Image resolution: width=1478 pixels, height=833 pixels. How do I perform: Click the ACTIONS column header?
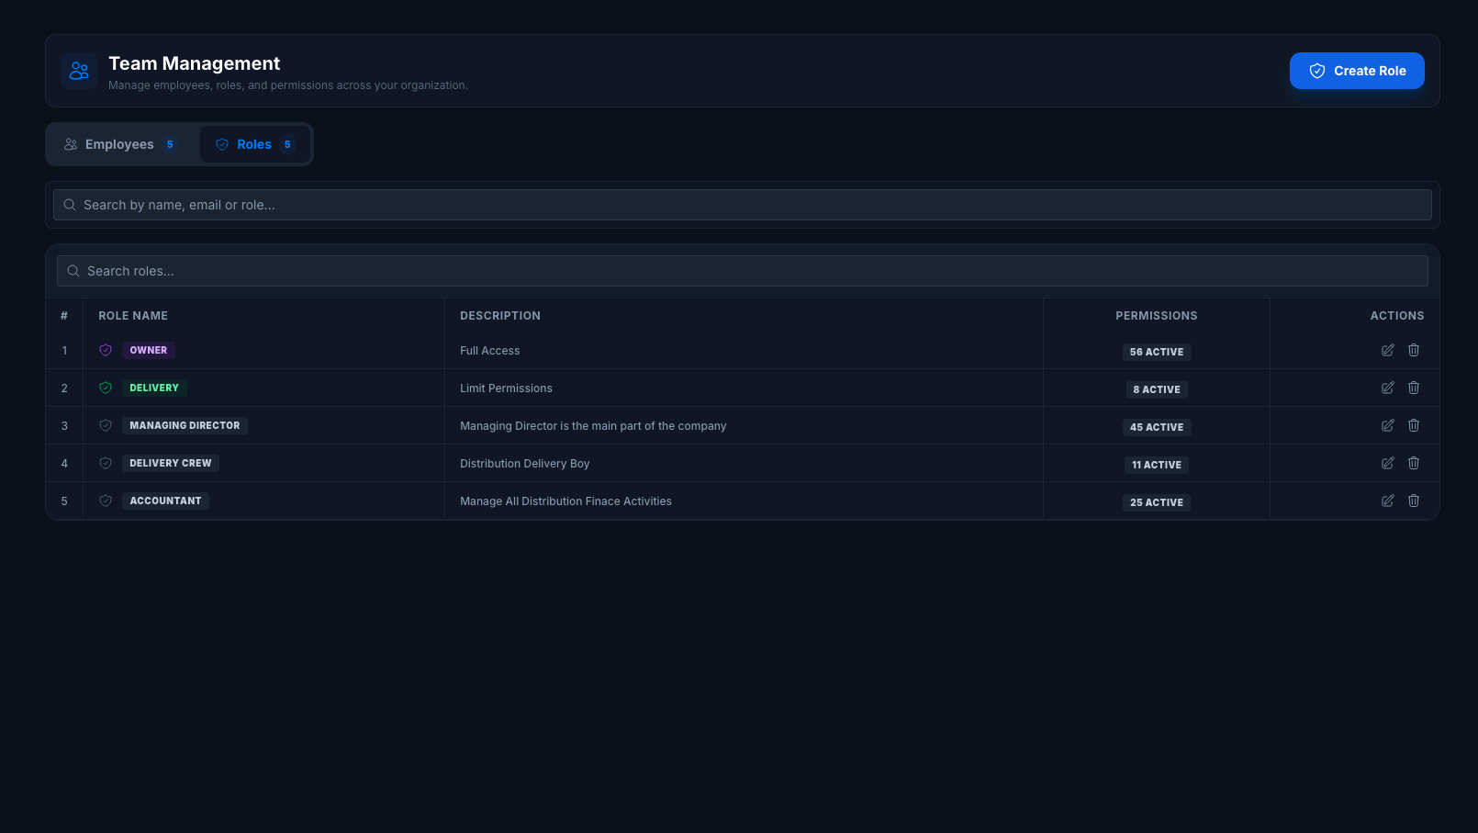1397,316
